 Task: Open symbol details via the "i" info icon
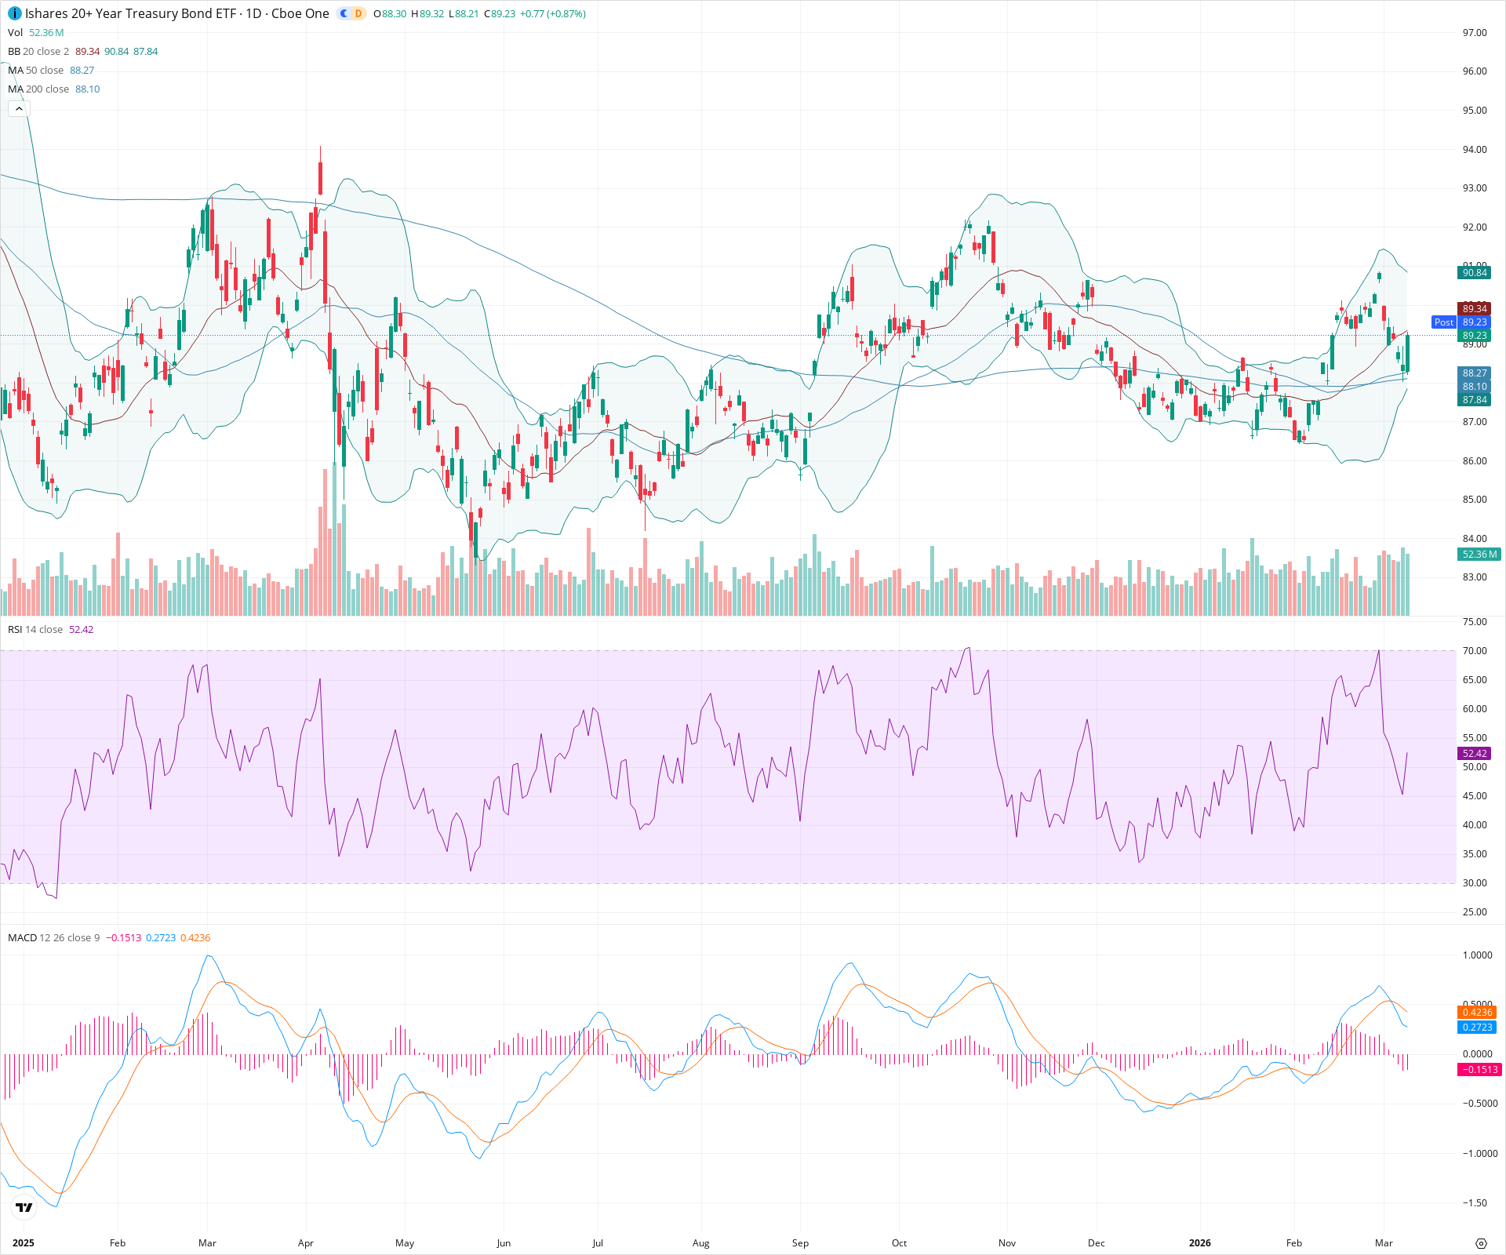14,13
